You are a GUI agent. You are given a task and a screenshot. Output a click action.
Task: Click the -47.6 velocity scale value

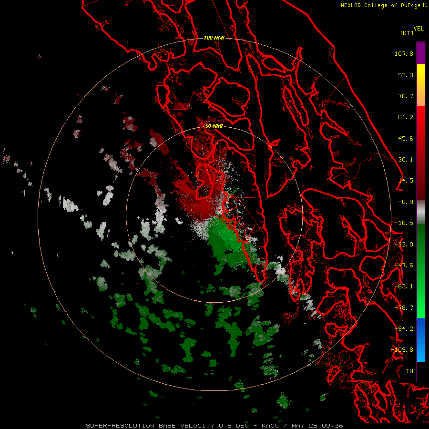coord(404,266)
